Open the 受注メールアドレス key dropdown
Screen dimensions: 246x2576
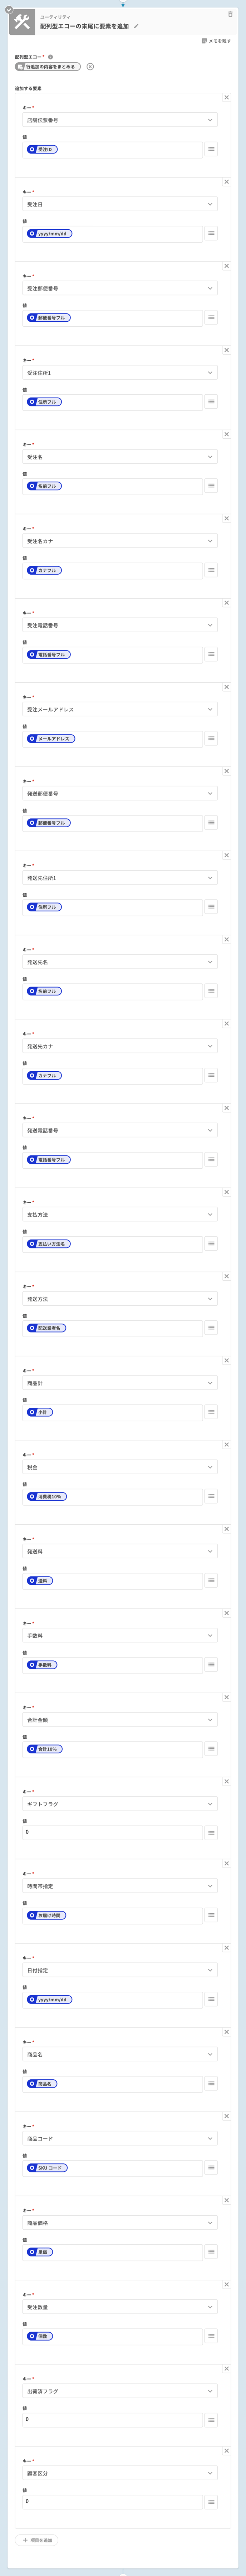(x=120, y=709)
